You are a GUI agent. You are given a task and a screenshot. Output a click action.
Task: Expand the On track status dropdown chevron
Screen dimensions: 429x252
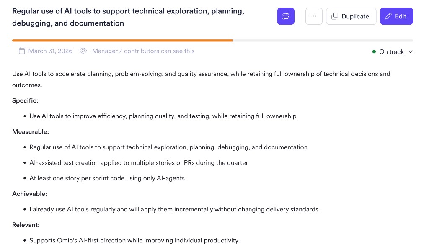(410, 52)
